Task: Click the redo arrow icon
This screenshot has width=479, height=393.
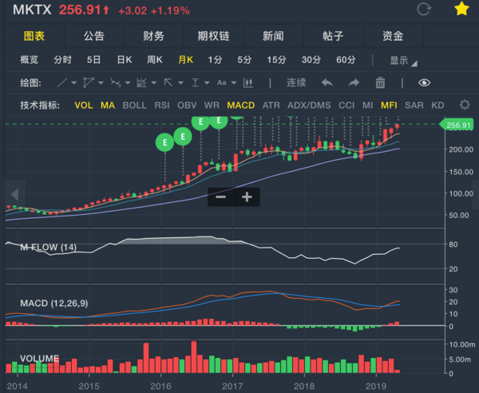Action: pos(354,82)
